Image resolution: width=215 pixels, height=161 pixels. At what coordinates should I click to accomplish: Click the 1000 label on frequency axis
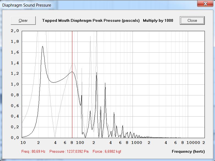(x=137, y=143)
